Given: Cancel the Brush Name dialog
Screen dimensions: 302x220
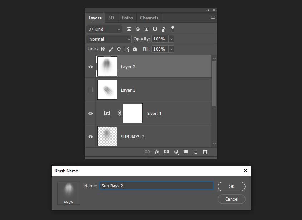Looking at the screenshot, I should coord(232,199).
